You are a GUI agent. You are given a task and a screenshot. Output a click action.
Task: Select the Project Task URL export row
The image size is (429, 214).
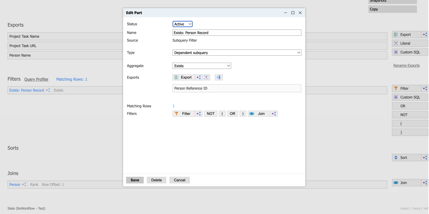coord(65,46)
